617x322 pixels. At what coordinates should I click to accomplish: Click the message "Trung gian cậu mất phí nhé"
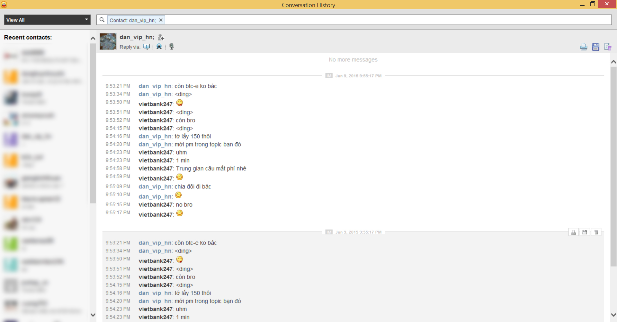pyautogui.click(x=211, y=169)
